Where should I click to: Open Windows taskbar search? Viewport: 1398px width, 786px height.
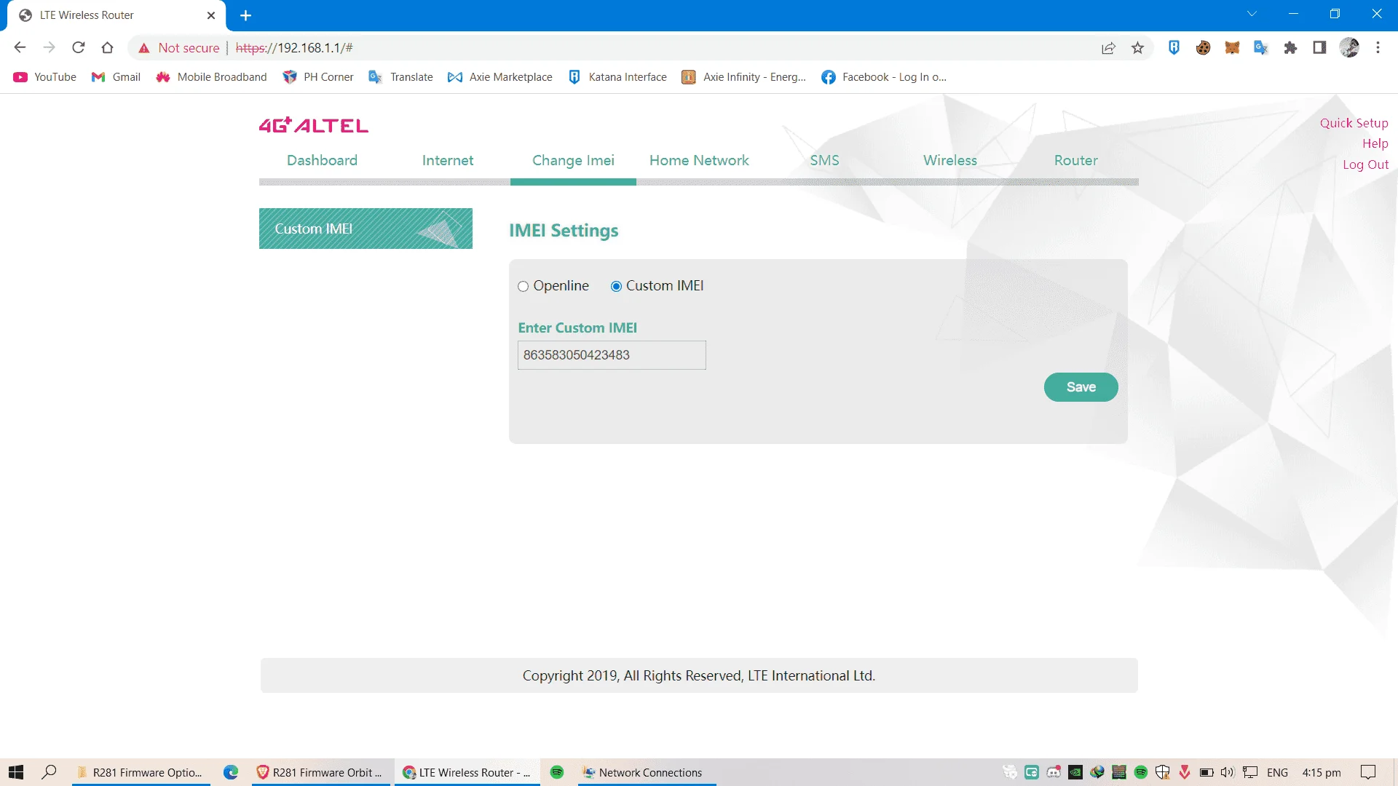tap(50, 772)
